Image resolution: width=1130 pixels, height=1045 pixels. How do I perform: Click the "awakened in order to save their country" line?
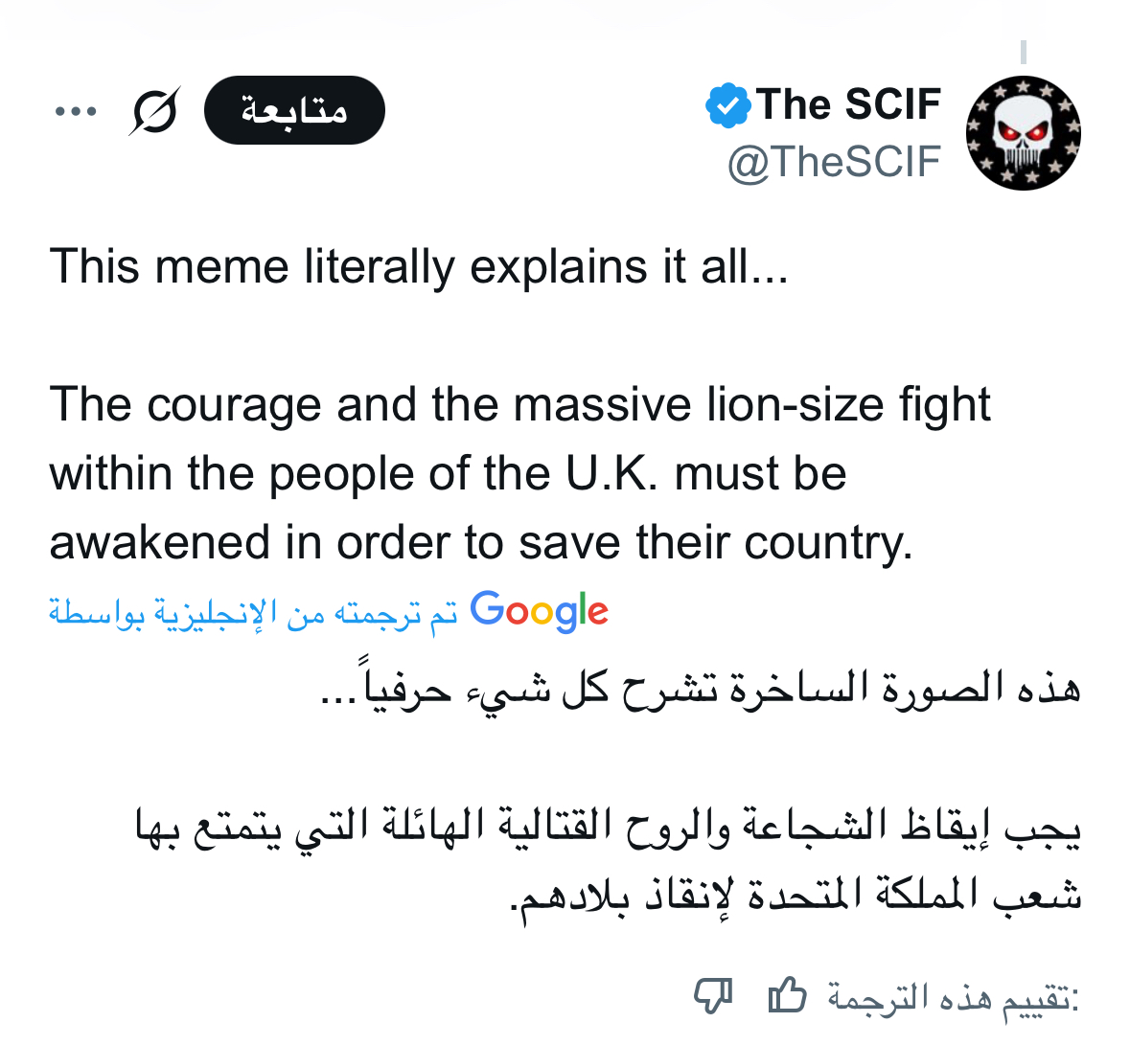click(x=481, y=542)
